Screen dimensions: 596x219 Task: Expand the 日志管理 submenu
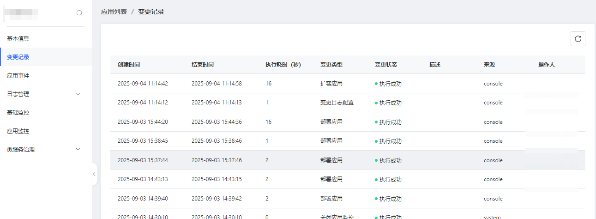point(78,94)
